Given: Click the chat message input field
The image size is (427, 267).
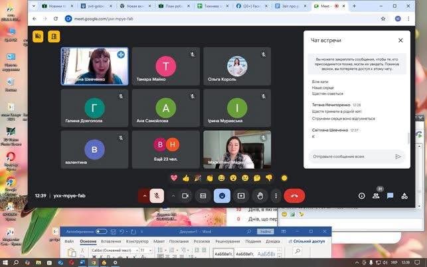Looking at the screenshot, I should (x=351, y=156).
